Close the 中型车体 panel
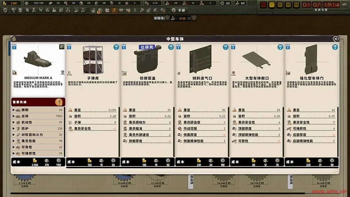The image size is (350, 197). tap(335, 39)
